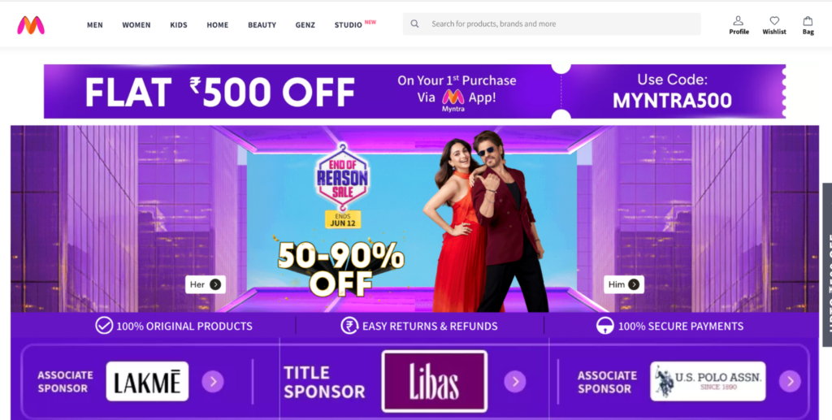Click the Myntra logo icon
Viewport: 832px width, 420px height.
pyautogui.click(x=31, y=25)
